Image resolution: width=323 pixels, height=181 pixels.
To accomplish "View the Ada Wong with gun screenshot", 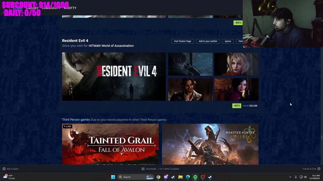I will click(236, 89).
